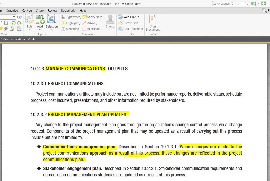Open the Help menu

point(83,11)
